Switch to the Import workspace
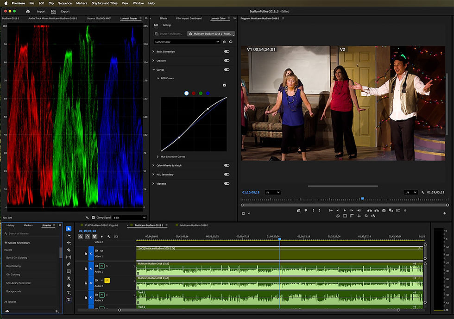The width and height of the screenshot is (454, 319). pos(41,11)
